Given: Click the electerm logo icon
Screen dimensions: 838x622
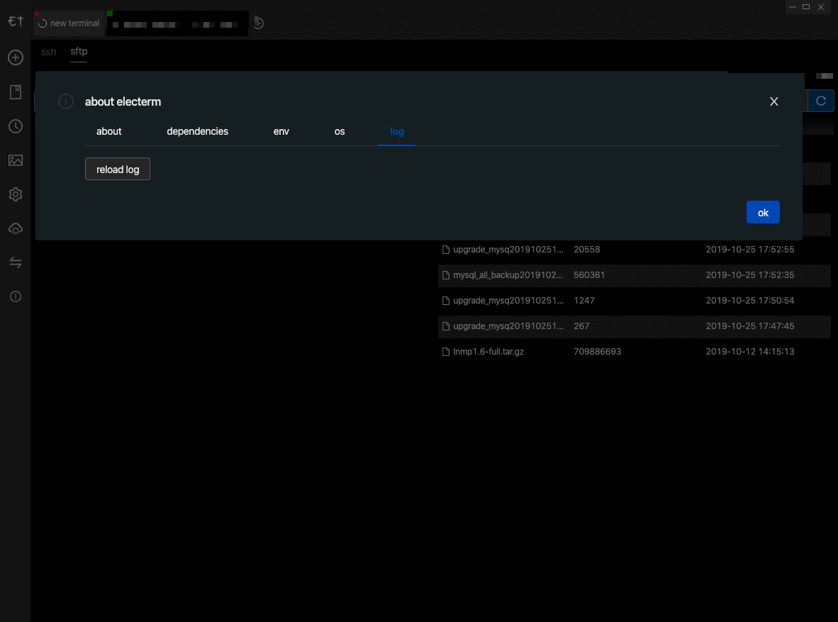Looking at the screenshot, I should (16, 21).
